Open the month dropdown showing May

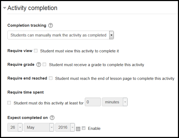[39, 127]
